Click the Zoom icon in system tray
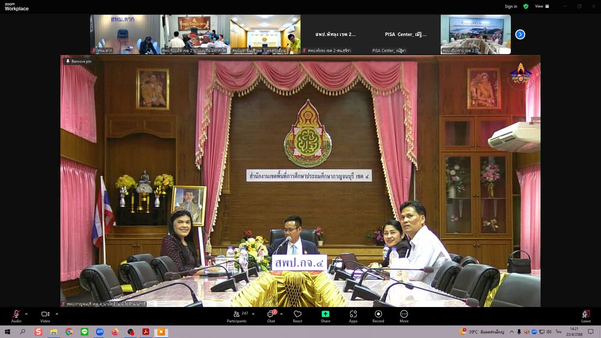Image resolution: width=601 pixels, height=338 pixels. point(534,332)
